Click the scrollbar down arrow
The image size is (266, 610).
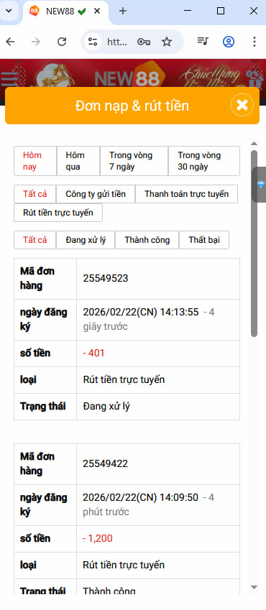click(x=254, y=587)
